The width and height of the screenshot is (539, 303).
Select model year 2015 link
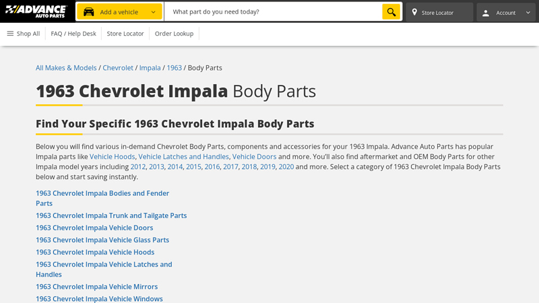(x=193, y=167)
